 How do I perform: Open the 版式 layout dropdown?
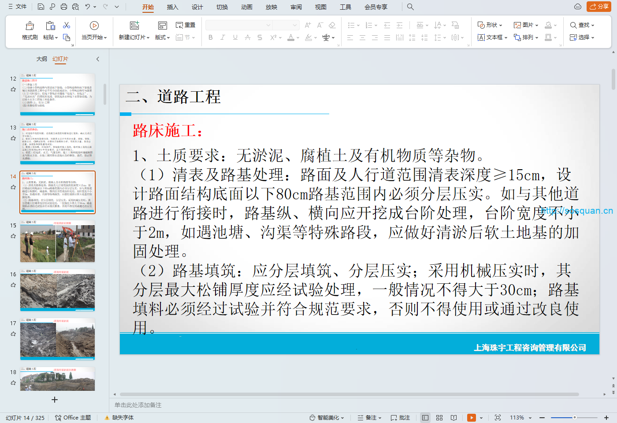tap(162, 37)
